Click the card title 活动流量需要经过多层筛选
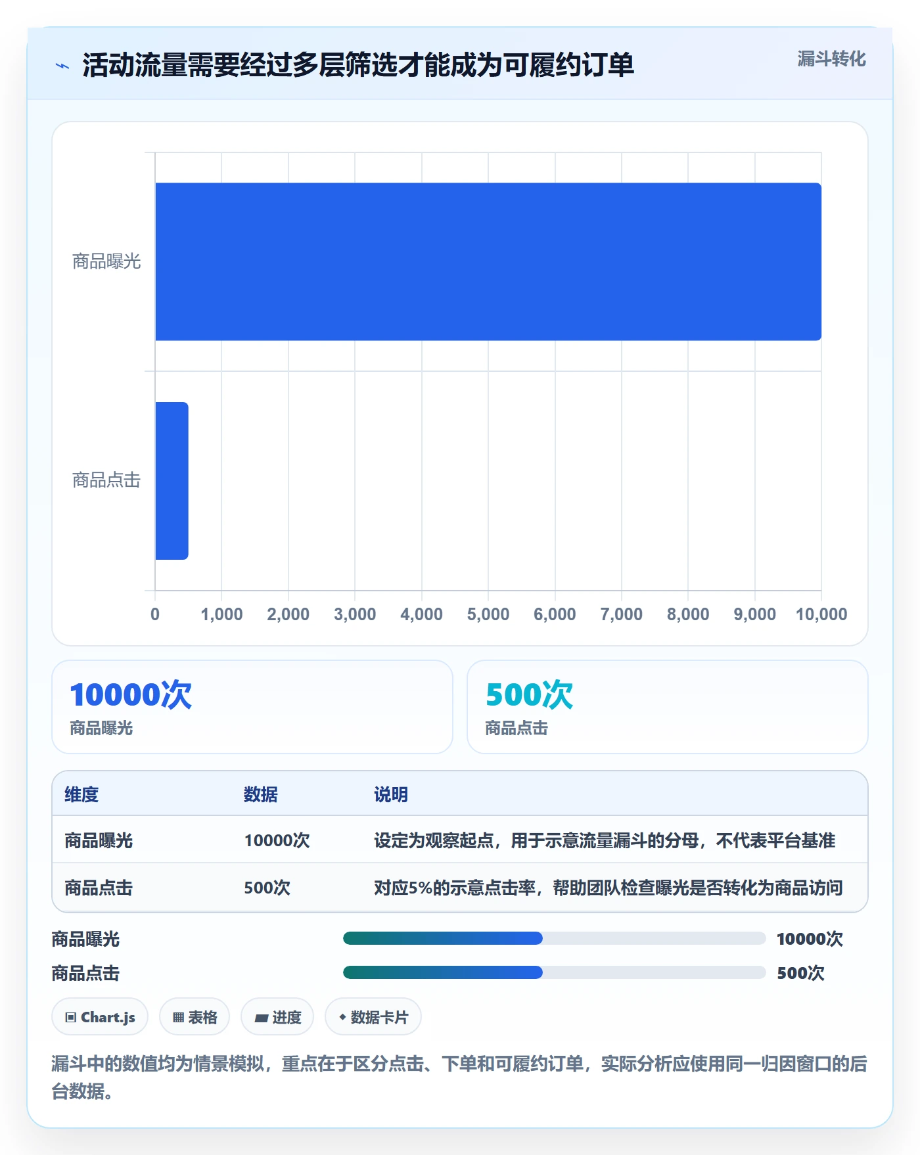 point(358,65)
